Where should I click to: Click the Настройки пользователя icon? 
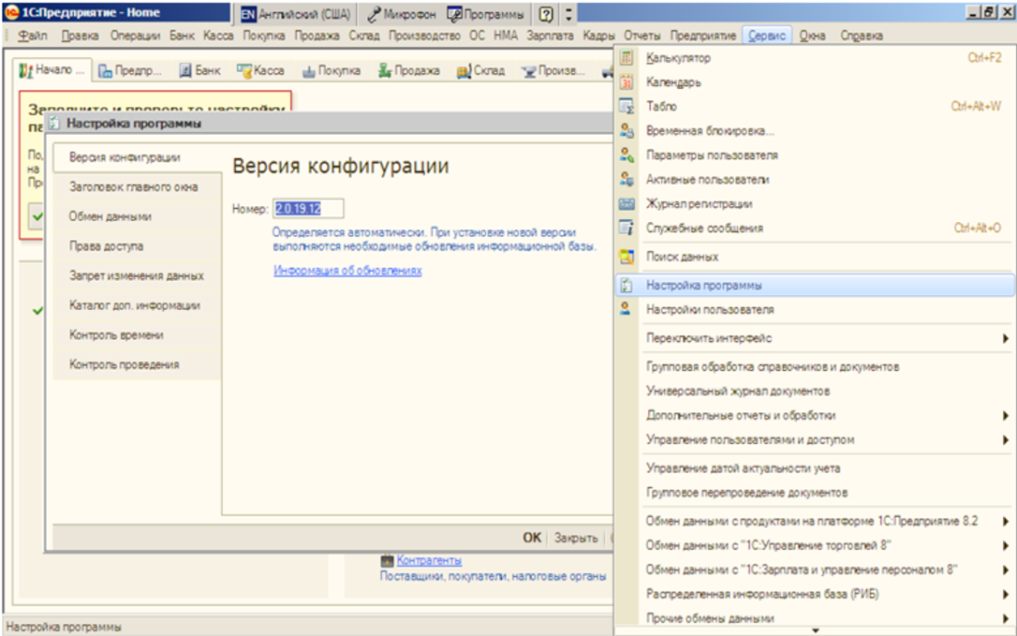[626, 310]
